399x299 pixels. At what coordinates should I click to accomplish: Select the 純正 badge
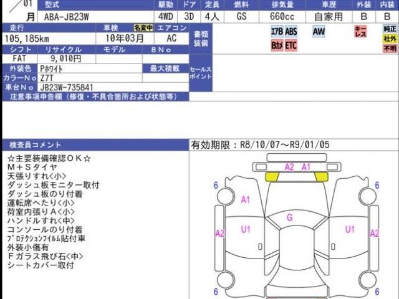point(390,29)
